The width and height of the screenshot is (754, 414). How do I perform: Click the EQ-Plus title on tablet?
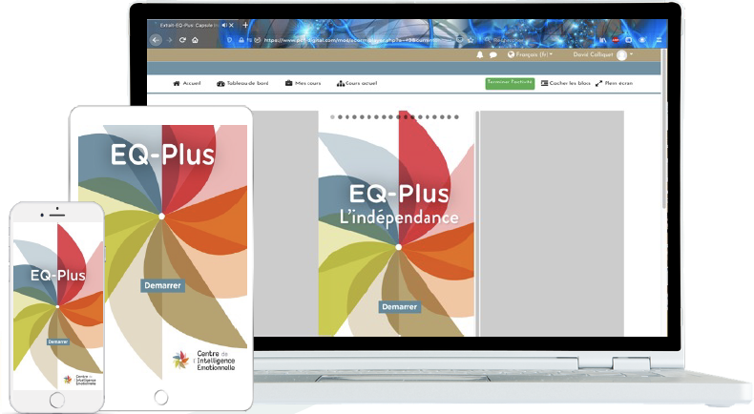(162, 155)
